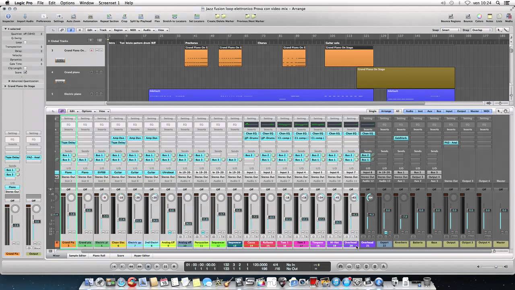Screen dimensions: 515x290
Task: Expand the Global Tracks disclosure triangle
Action: click(x=49, y=41)
